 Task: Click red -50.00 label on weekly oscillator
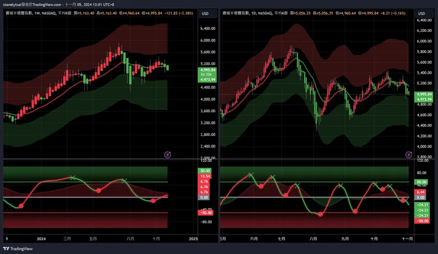(205, 213)
